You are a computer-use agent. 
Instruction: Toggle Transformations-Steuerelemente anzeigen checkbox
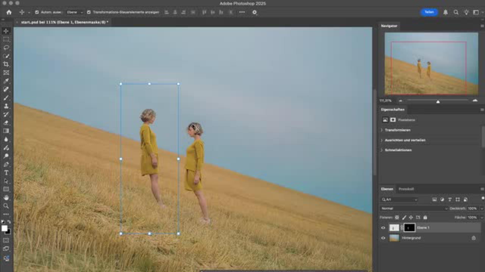89,12
